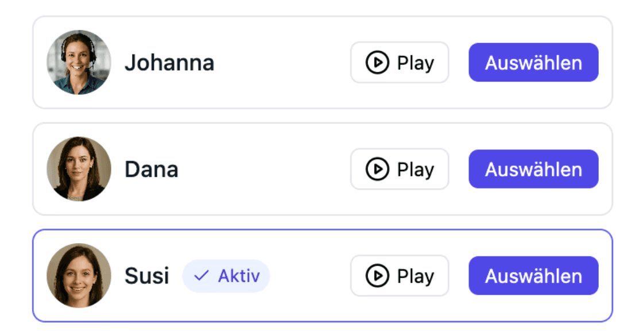The height and width of the screenshot is (331, 643).
Task: Click the Aktiv status badge text
Action: (239, 276)
